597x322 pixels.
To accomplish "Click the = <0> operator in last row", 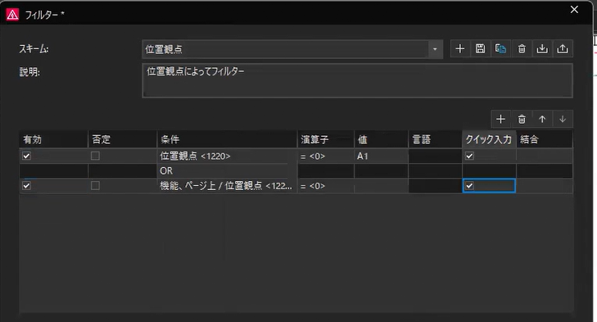I will click(326, 185).
